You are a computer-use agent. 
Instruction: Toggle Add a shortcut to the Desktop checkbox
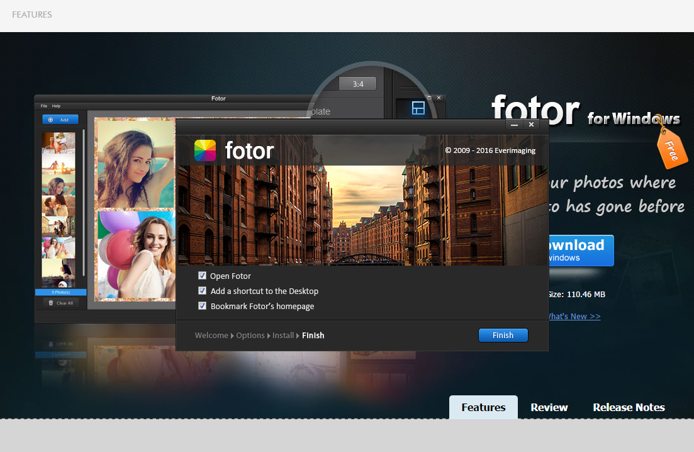(202, 291)
